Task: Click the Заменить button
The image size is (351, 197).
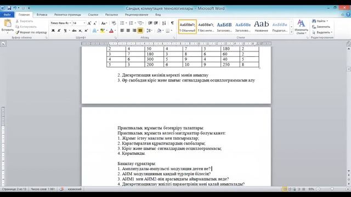Action: tap(321, 27)
